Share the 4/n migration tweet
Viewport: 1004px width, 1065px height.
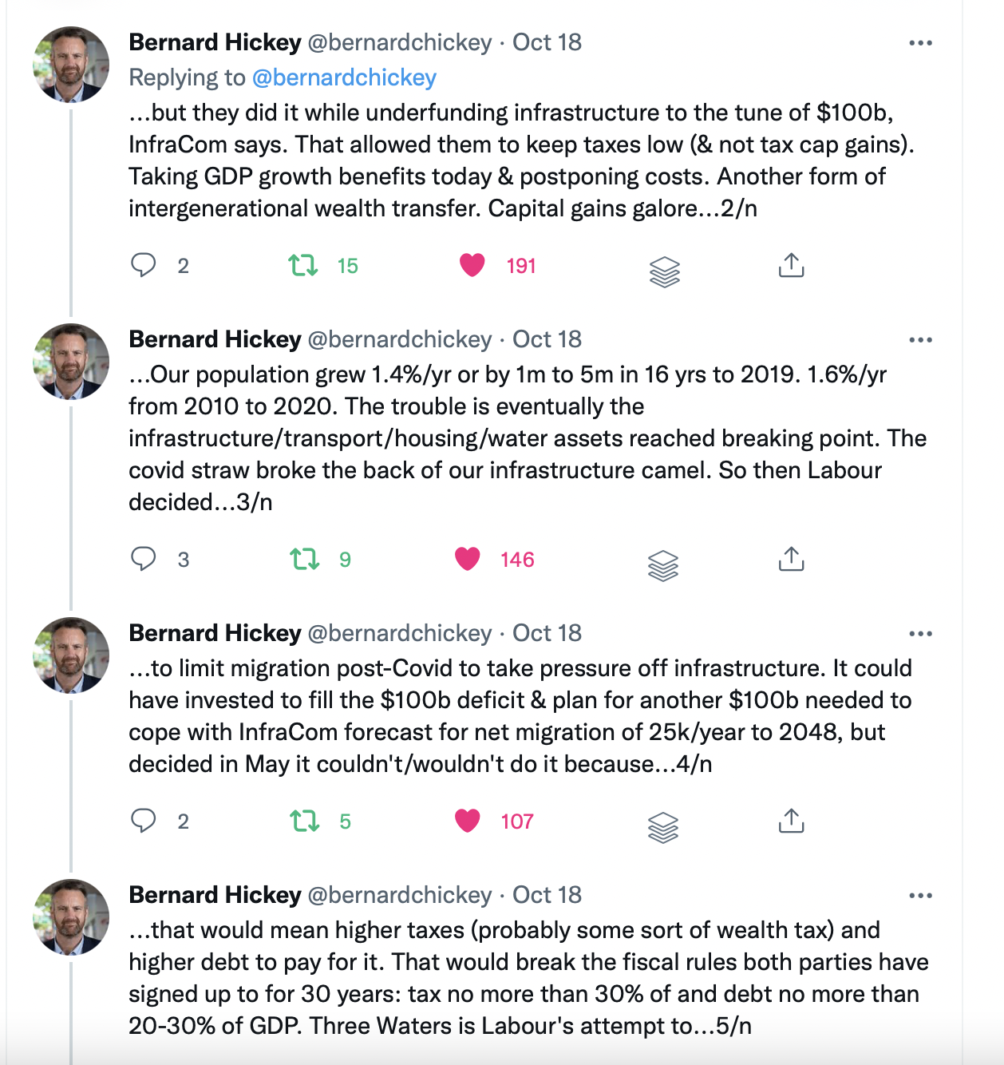pyautogui.click(x=791, y=821)
